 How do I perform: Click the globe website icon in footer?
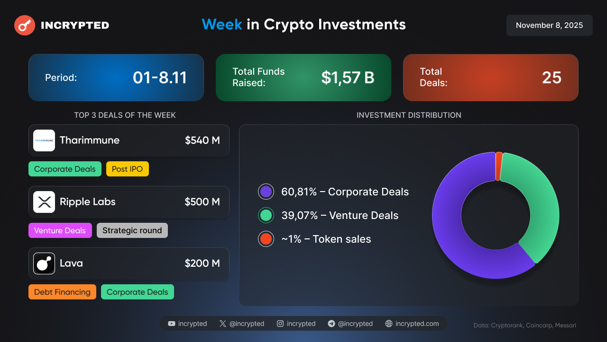(x=389, y=324)
